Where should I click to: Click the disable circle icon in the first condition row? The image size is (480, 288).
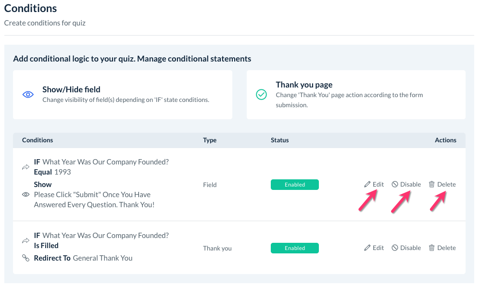(395, 185)
